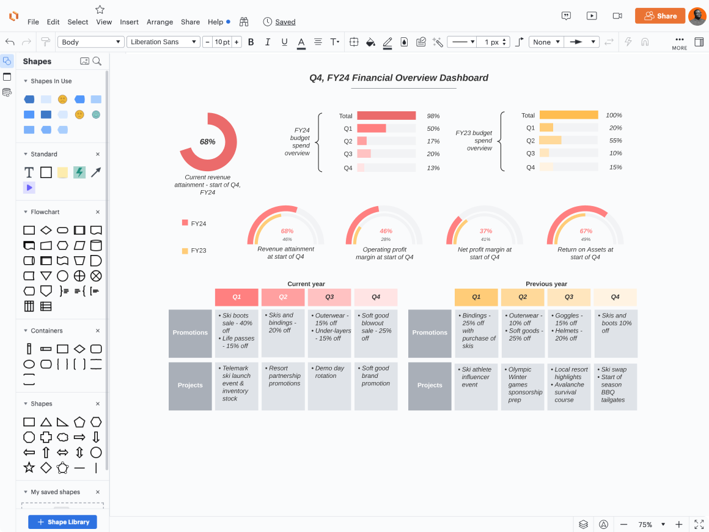This screenshot has height=532, width=709.
Task: Toggle snapping with the magnet icon
Action: click(x=646, y=42)
